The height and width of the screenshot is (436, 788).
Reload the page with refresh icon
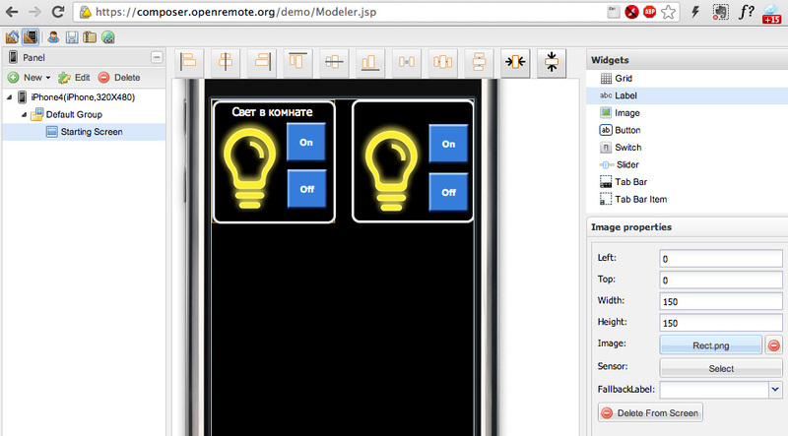pyautogui.click(x=58, y=12)
